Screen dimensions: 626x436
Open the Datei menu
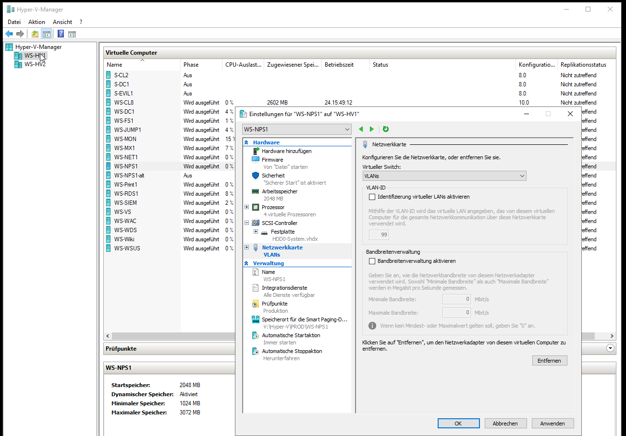click(x=14, y=22)
